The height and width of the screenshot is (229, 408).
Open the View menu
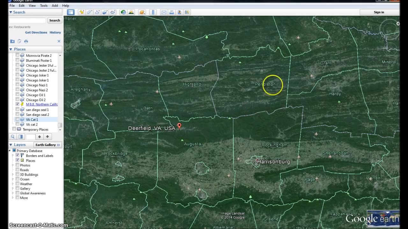pos(32,5)
